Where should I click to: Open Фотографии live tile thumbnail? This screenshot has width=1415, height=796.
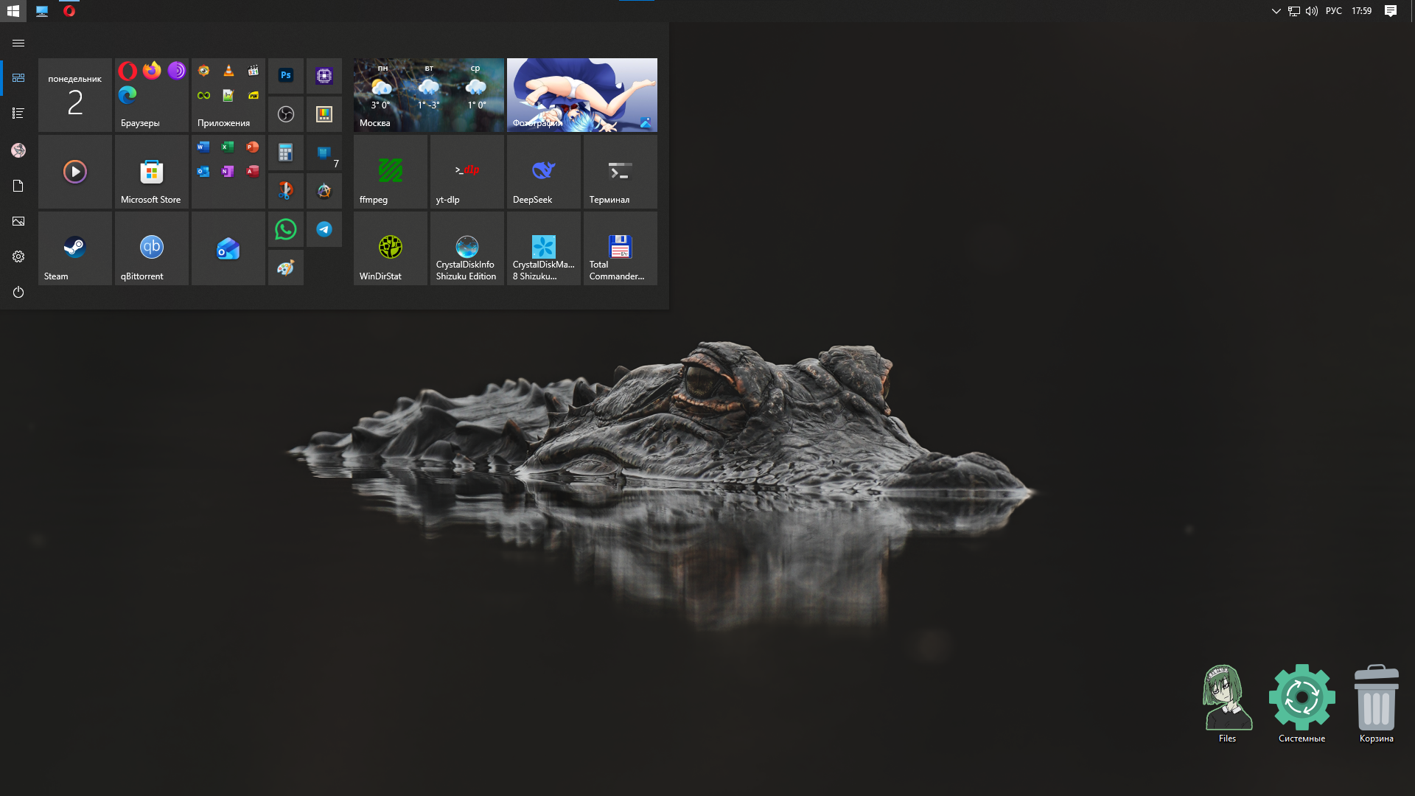[581, 95]
